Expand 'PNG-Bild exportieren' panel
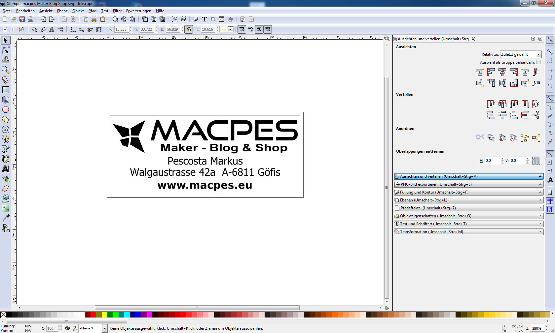The height and width of the screenshot is (333, 555). (x=468, y=184)
